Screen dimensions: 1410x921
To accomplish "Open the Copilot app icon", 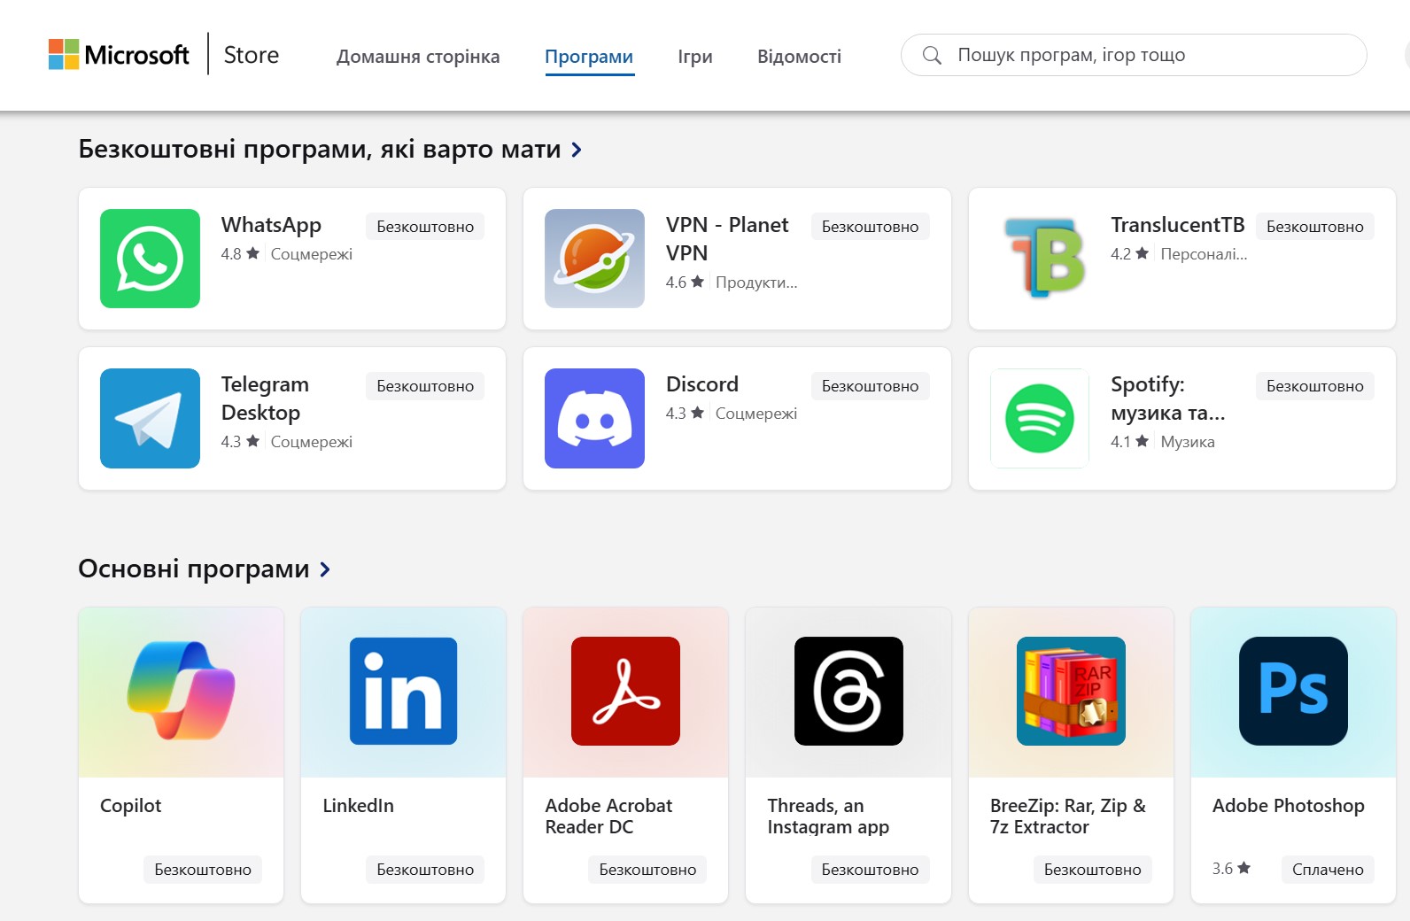I will (x=180, y=692).
